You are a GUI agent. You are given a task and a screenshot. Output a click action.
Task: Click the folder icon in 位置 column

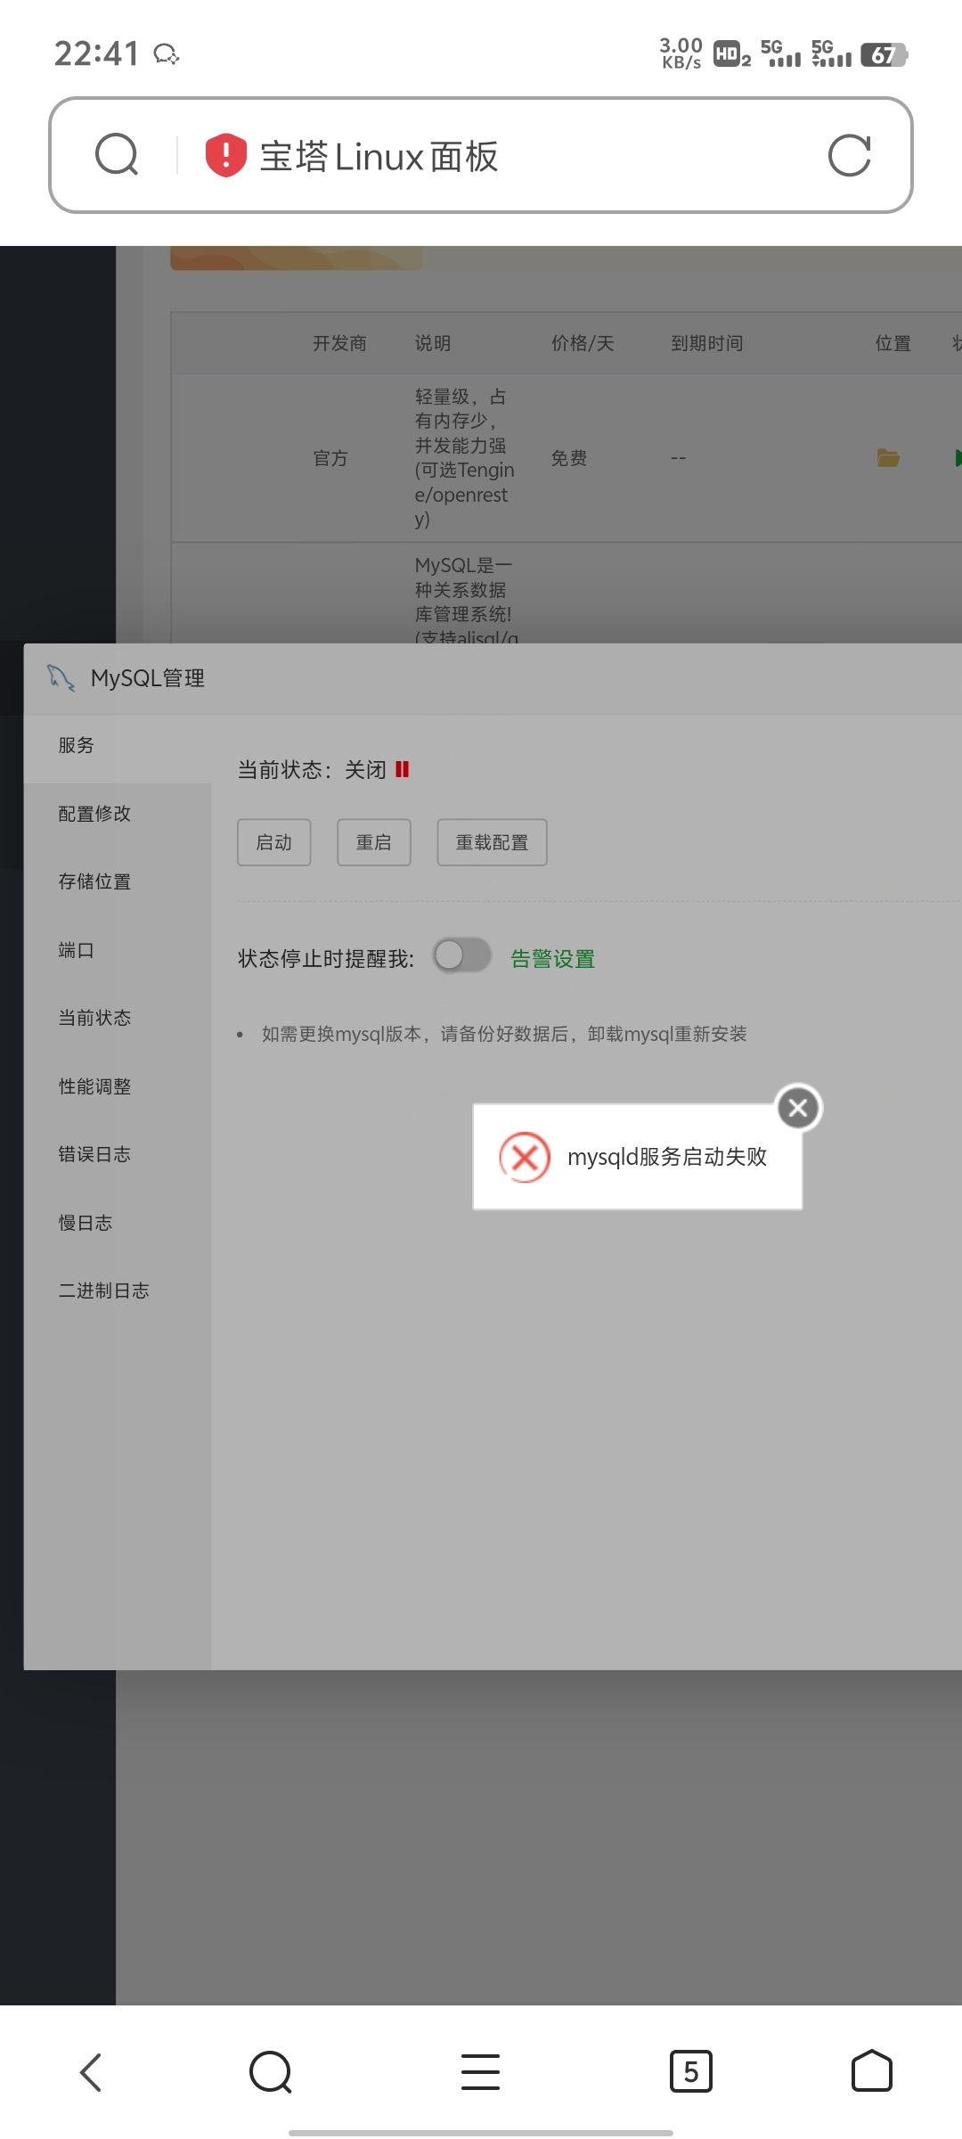[888, 458]
